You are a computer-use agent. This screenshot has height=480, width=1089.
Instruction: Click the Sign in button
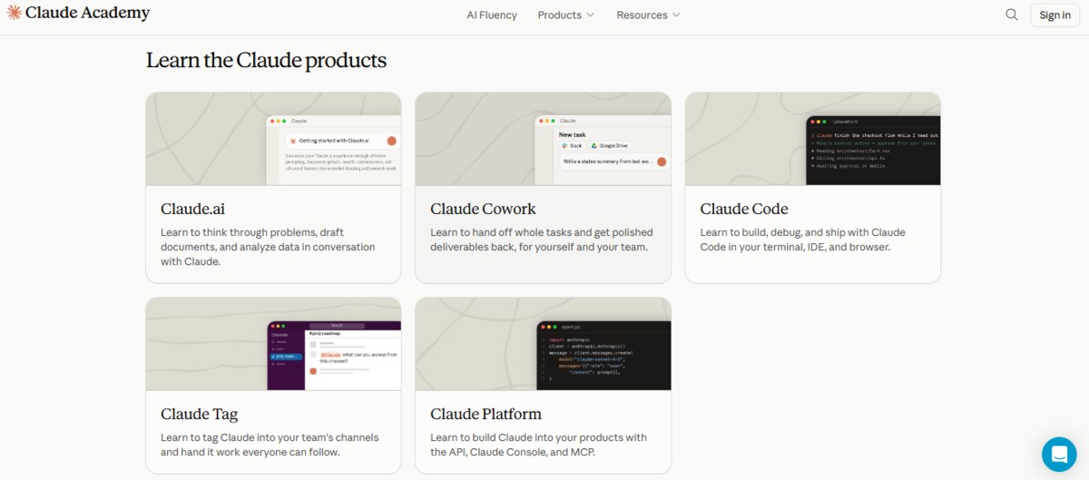(1055, 15)
